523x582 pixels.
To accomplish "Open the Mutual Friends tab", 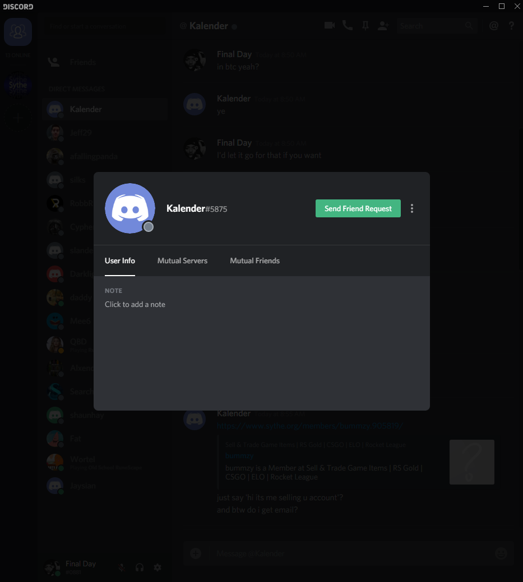I will [x=255, y=261].
